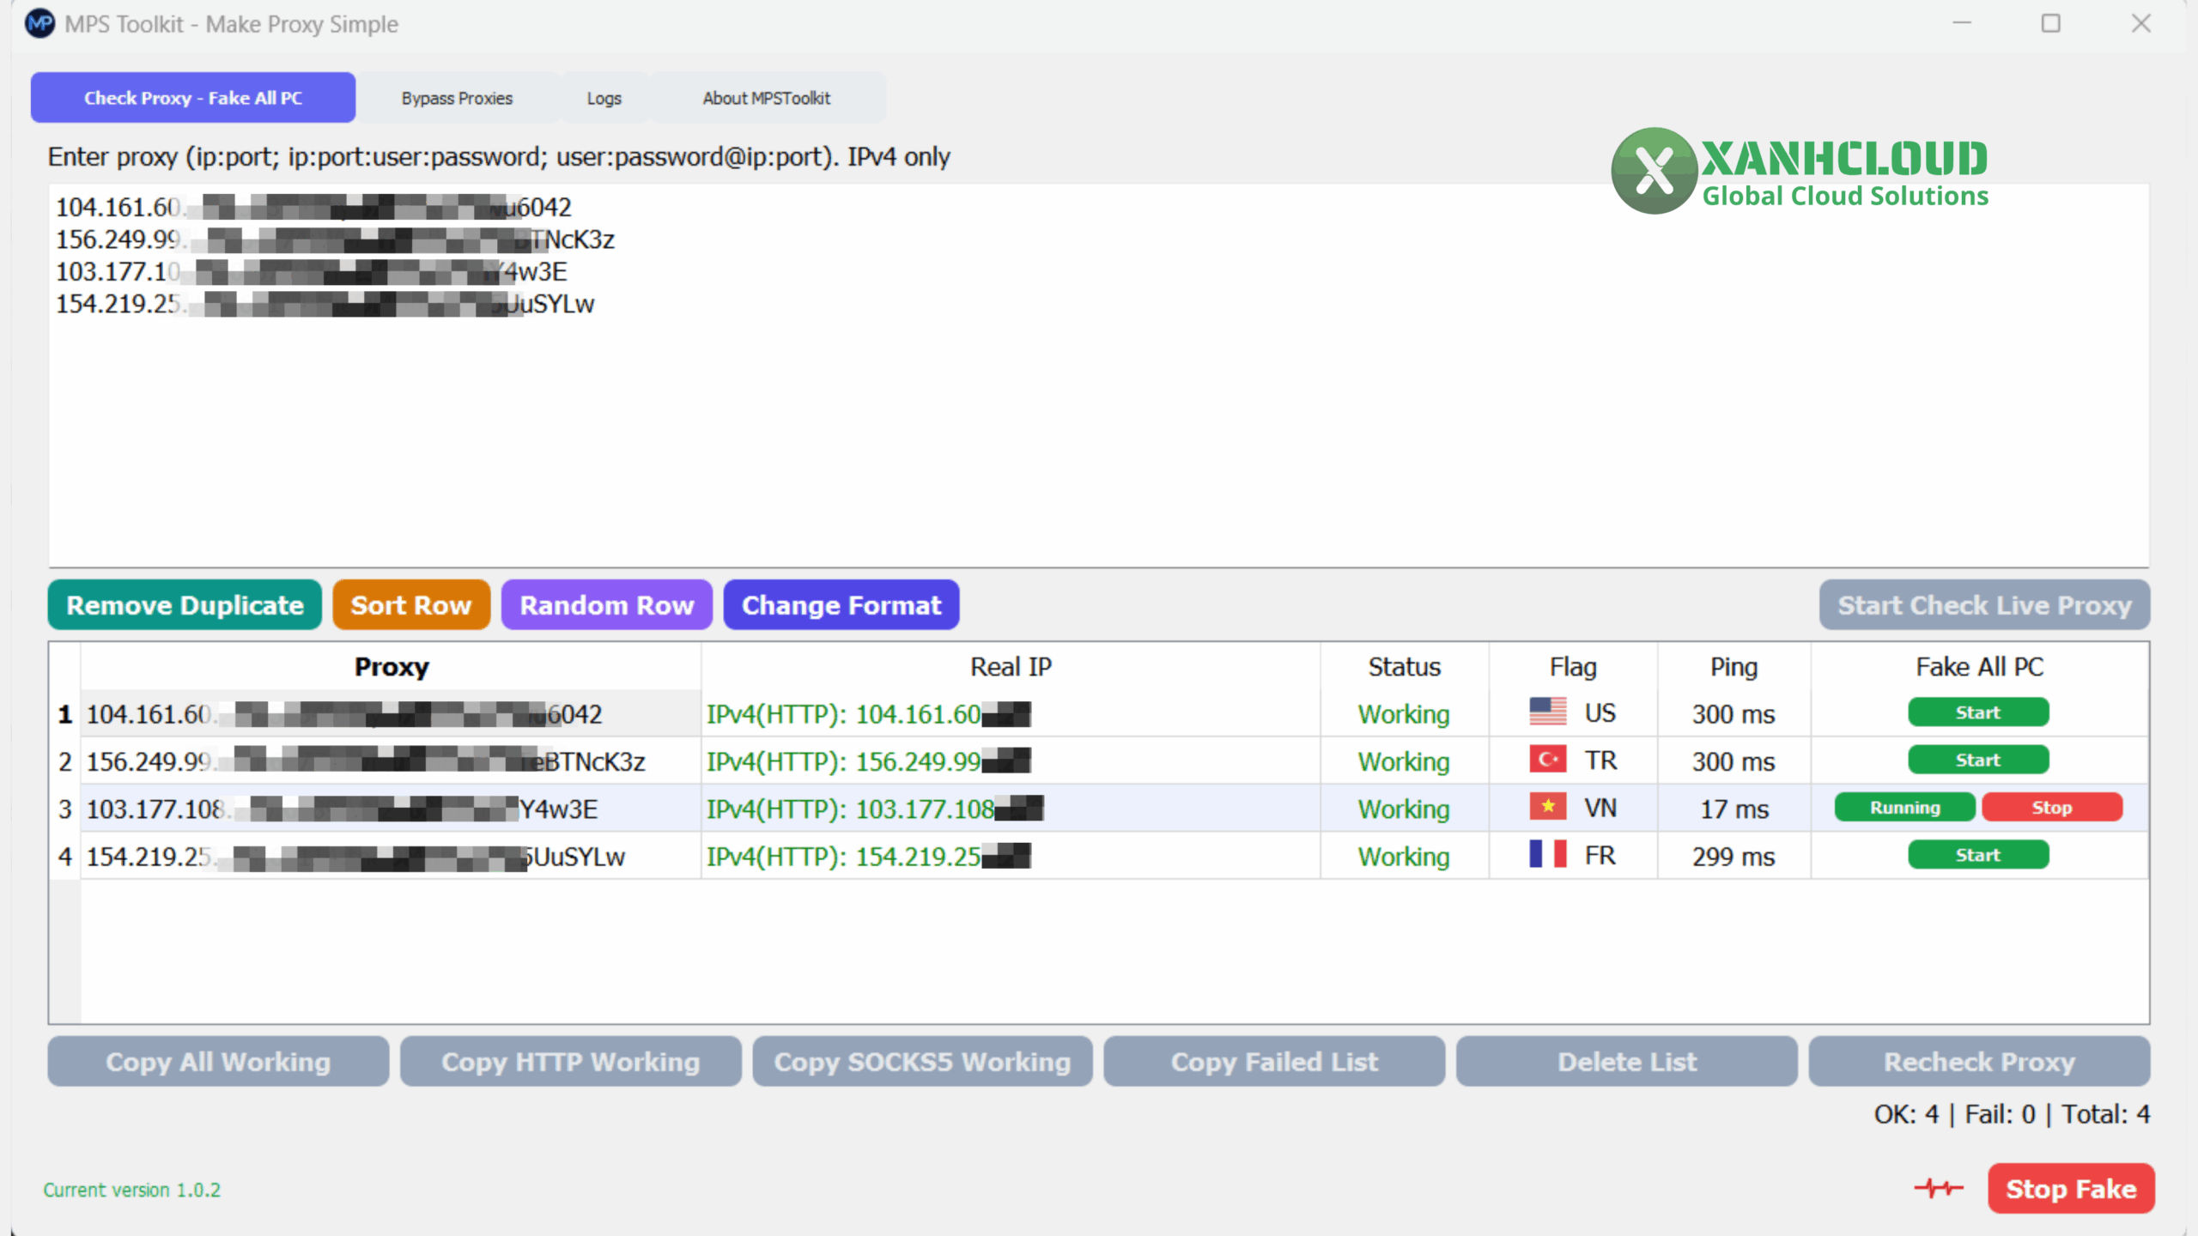Click the US flag icon in row 1
The height and width of the screenshot is (1236, 2198).
[1547, 712]
